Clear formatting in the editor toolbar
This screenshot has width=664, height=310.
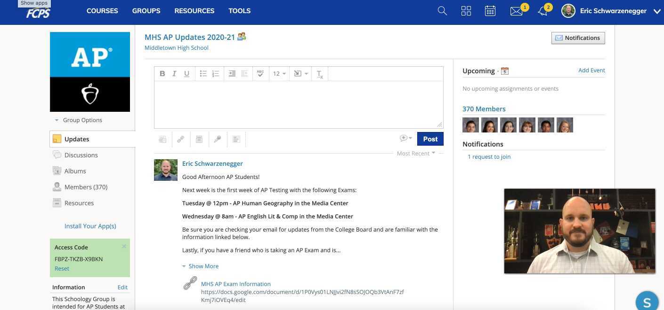[x=320, y=74]
